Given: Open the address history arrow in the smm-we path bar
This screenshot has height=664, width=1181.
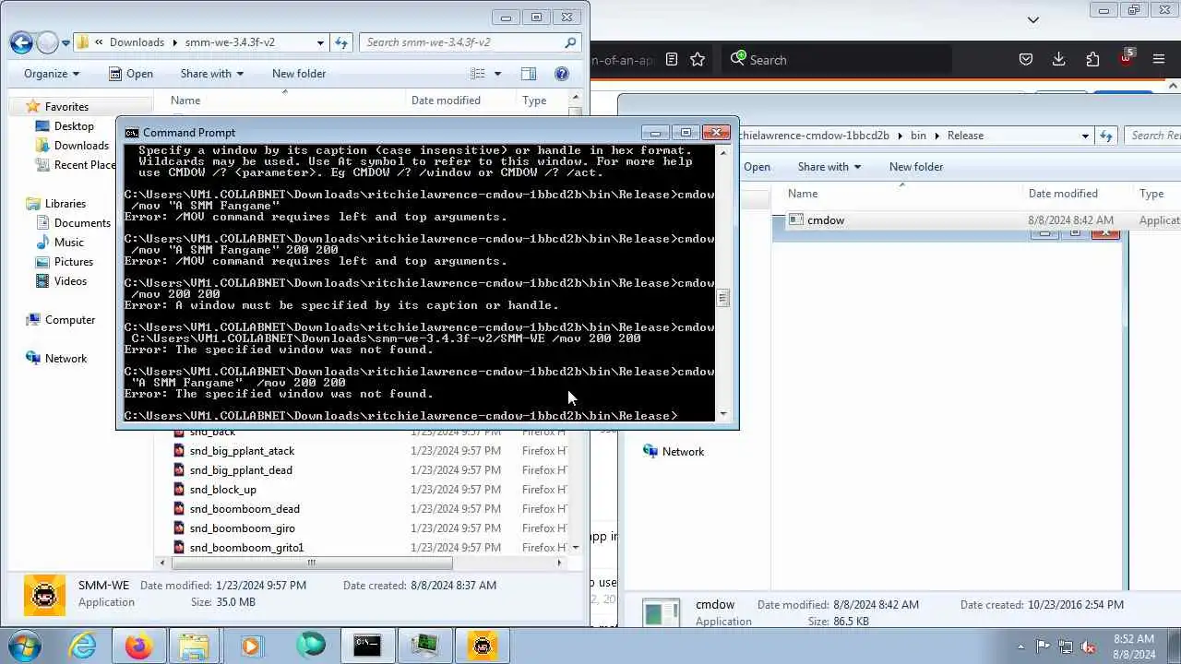Looking at the screenshot, I should 320,42.
